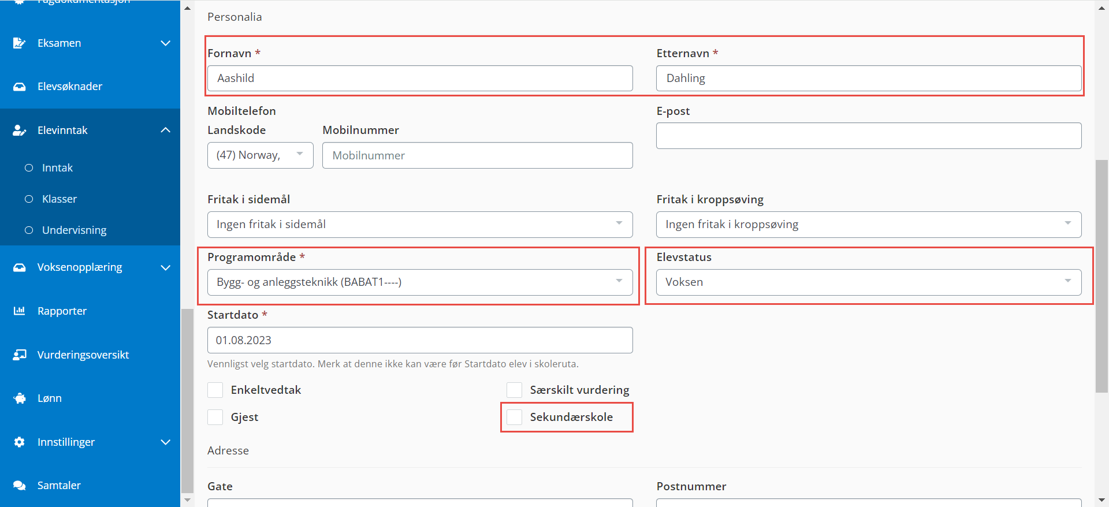This screenshot has height=507, width=1109.
Task: Click the Innstillinger gear icon
Action: 19,442
